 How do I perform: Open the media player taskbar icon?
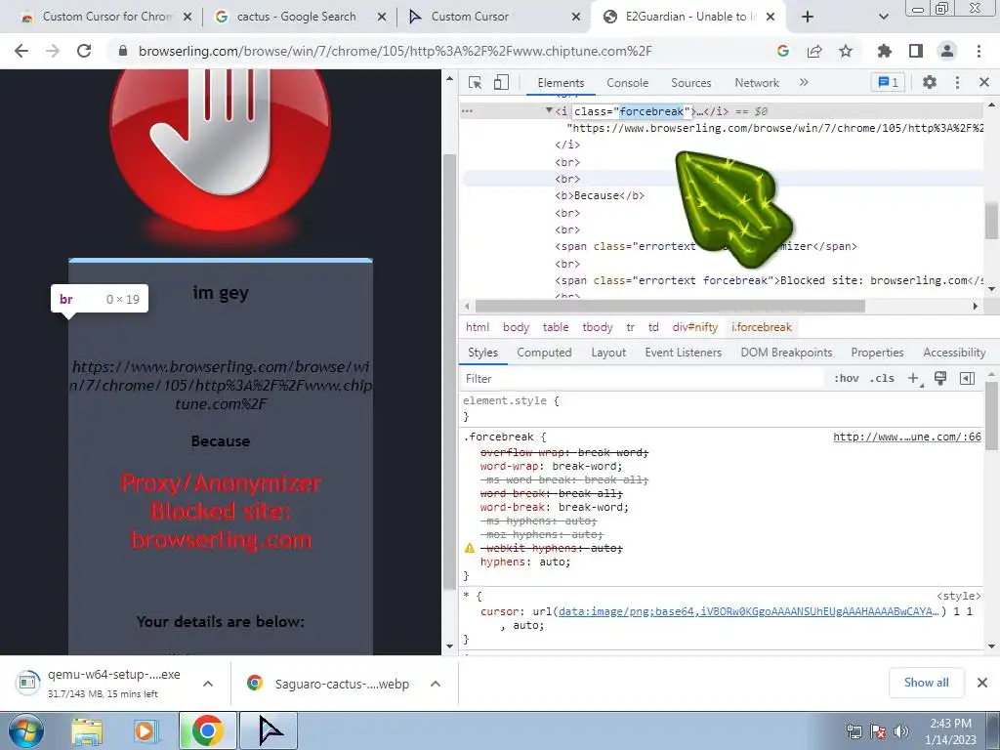tap(145, 731)
